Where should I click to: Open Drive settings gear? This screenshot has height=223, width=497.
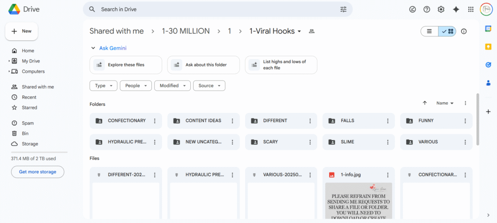click(441, 9)
